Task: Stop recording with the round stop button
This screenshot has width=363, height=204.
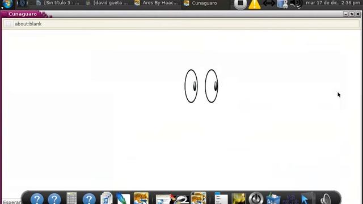Action: [240, 4]
